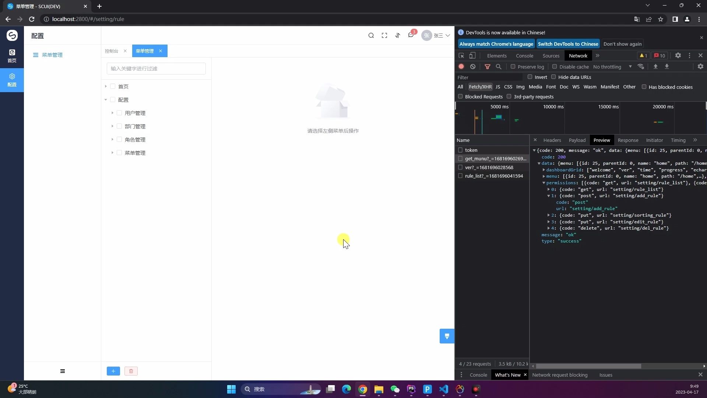
Task: Enable the Preserve log checkbox
Action: pyautogui.click(x=514, y=67)
